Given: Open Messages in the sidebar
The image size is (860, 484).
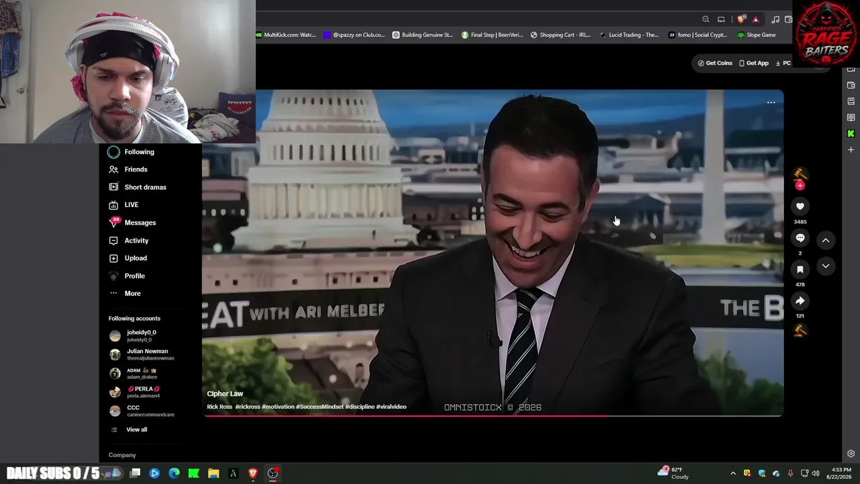Looking at the screenshot, I should pos(132,223).
